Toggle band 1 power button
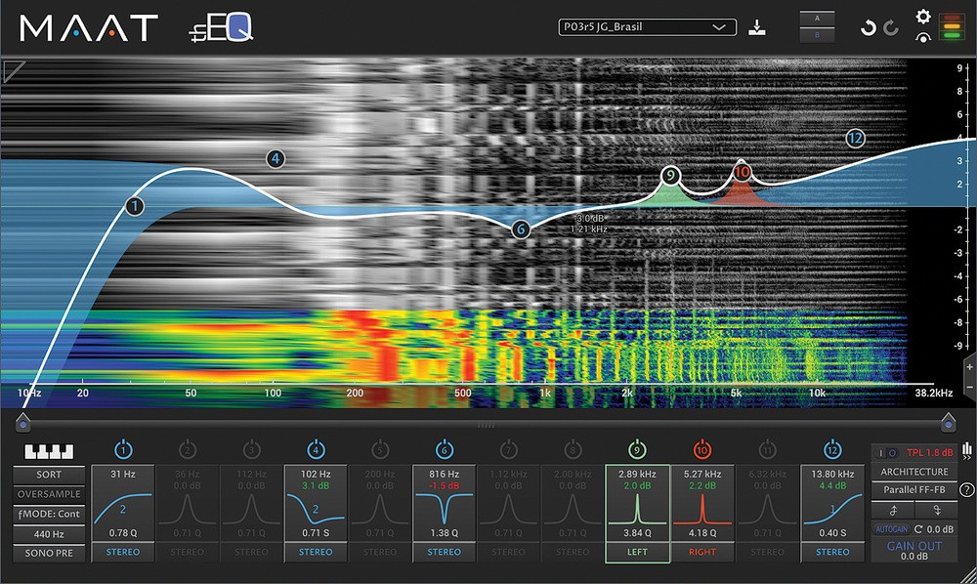 tap(123, 449)
